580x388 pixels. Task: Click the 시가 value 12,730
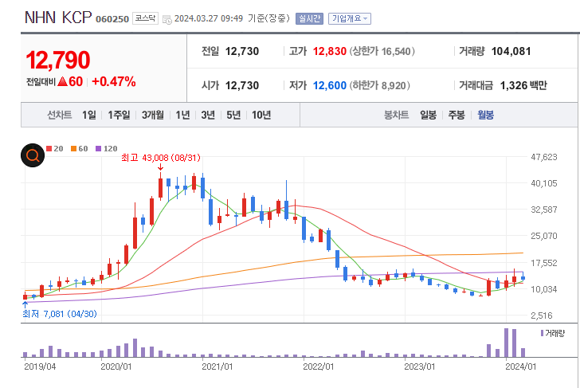242,85
